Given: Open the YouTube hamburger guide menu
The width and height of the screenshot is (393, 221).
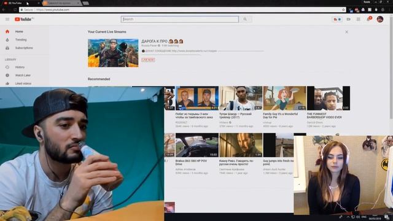Looking at the screenshot, I should click(x=7, y=19).
